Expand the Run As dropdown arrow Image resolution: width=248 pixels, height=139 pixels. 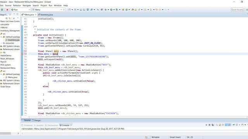click(114, 10)
